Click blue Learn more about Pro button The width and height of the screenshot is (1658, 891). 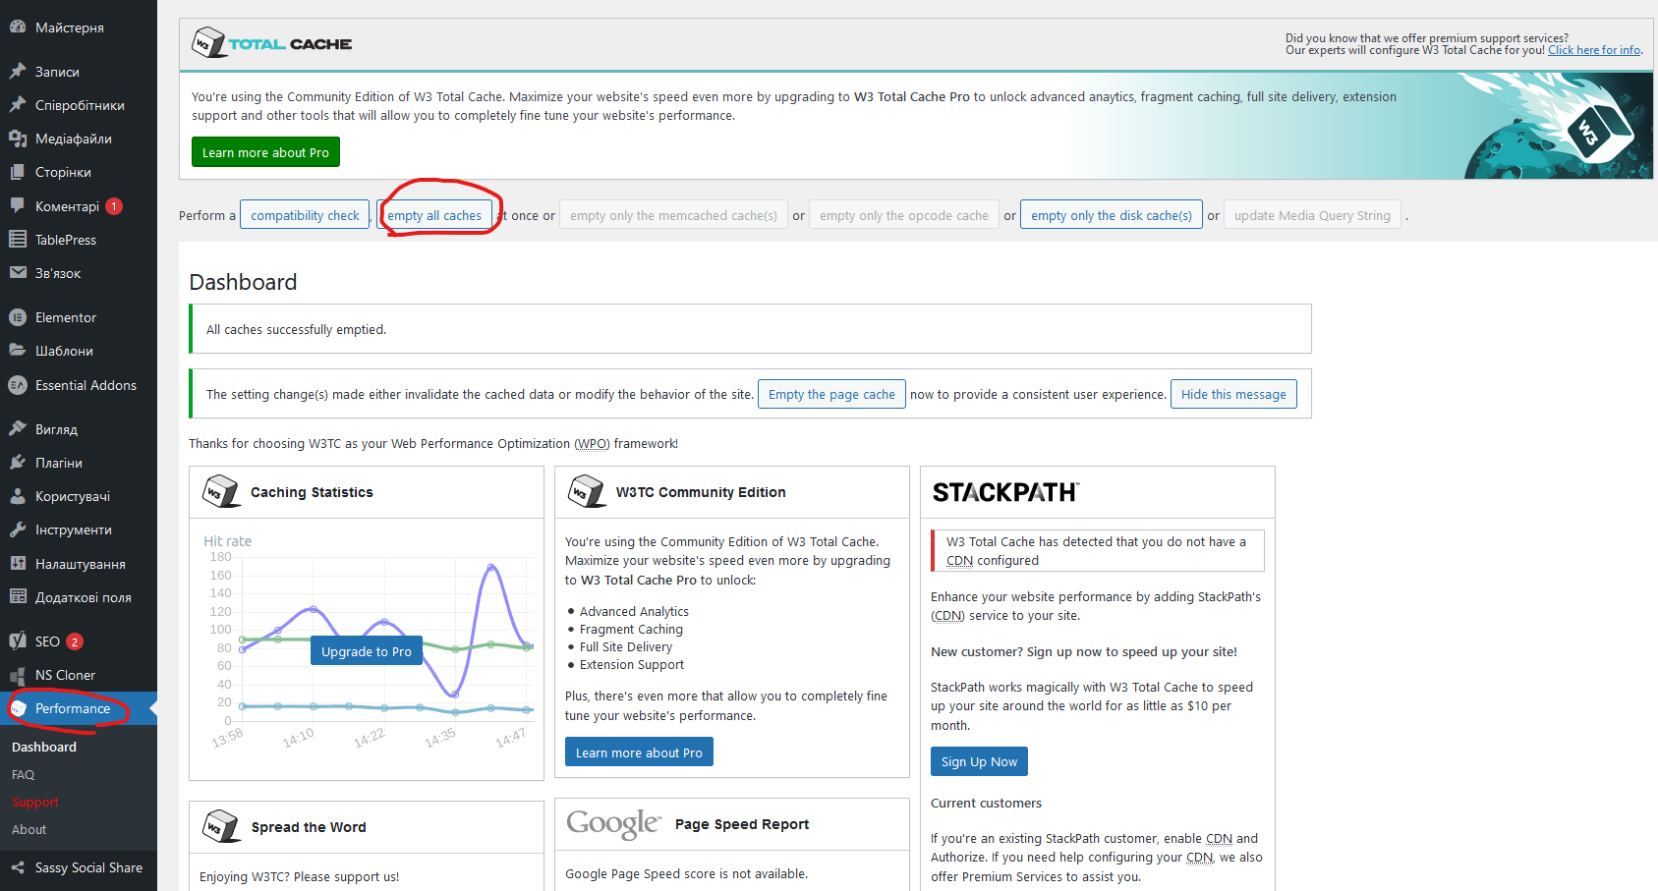[639, 752]
